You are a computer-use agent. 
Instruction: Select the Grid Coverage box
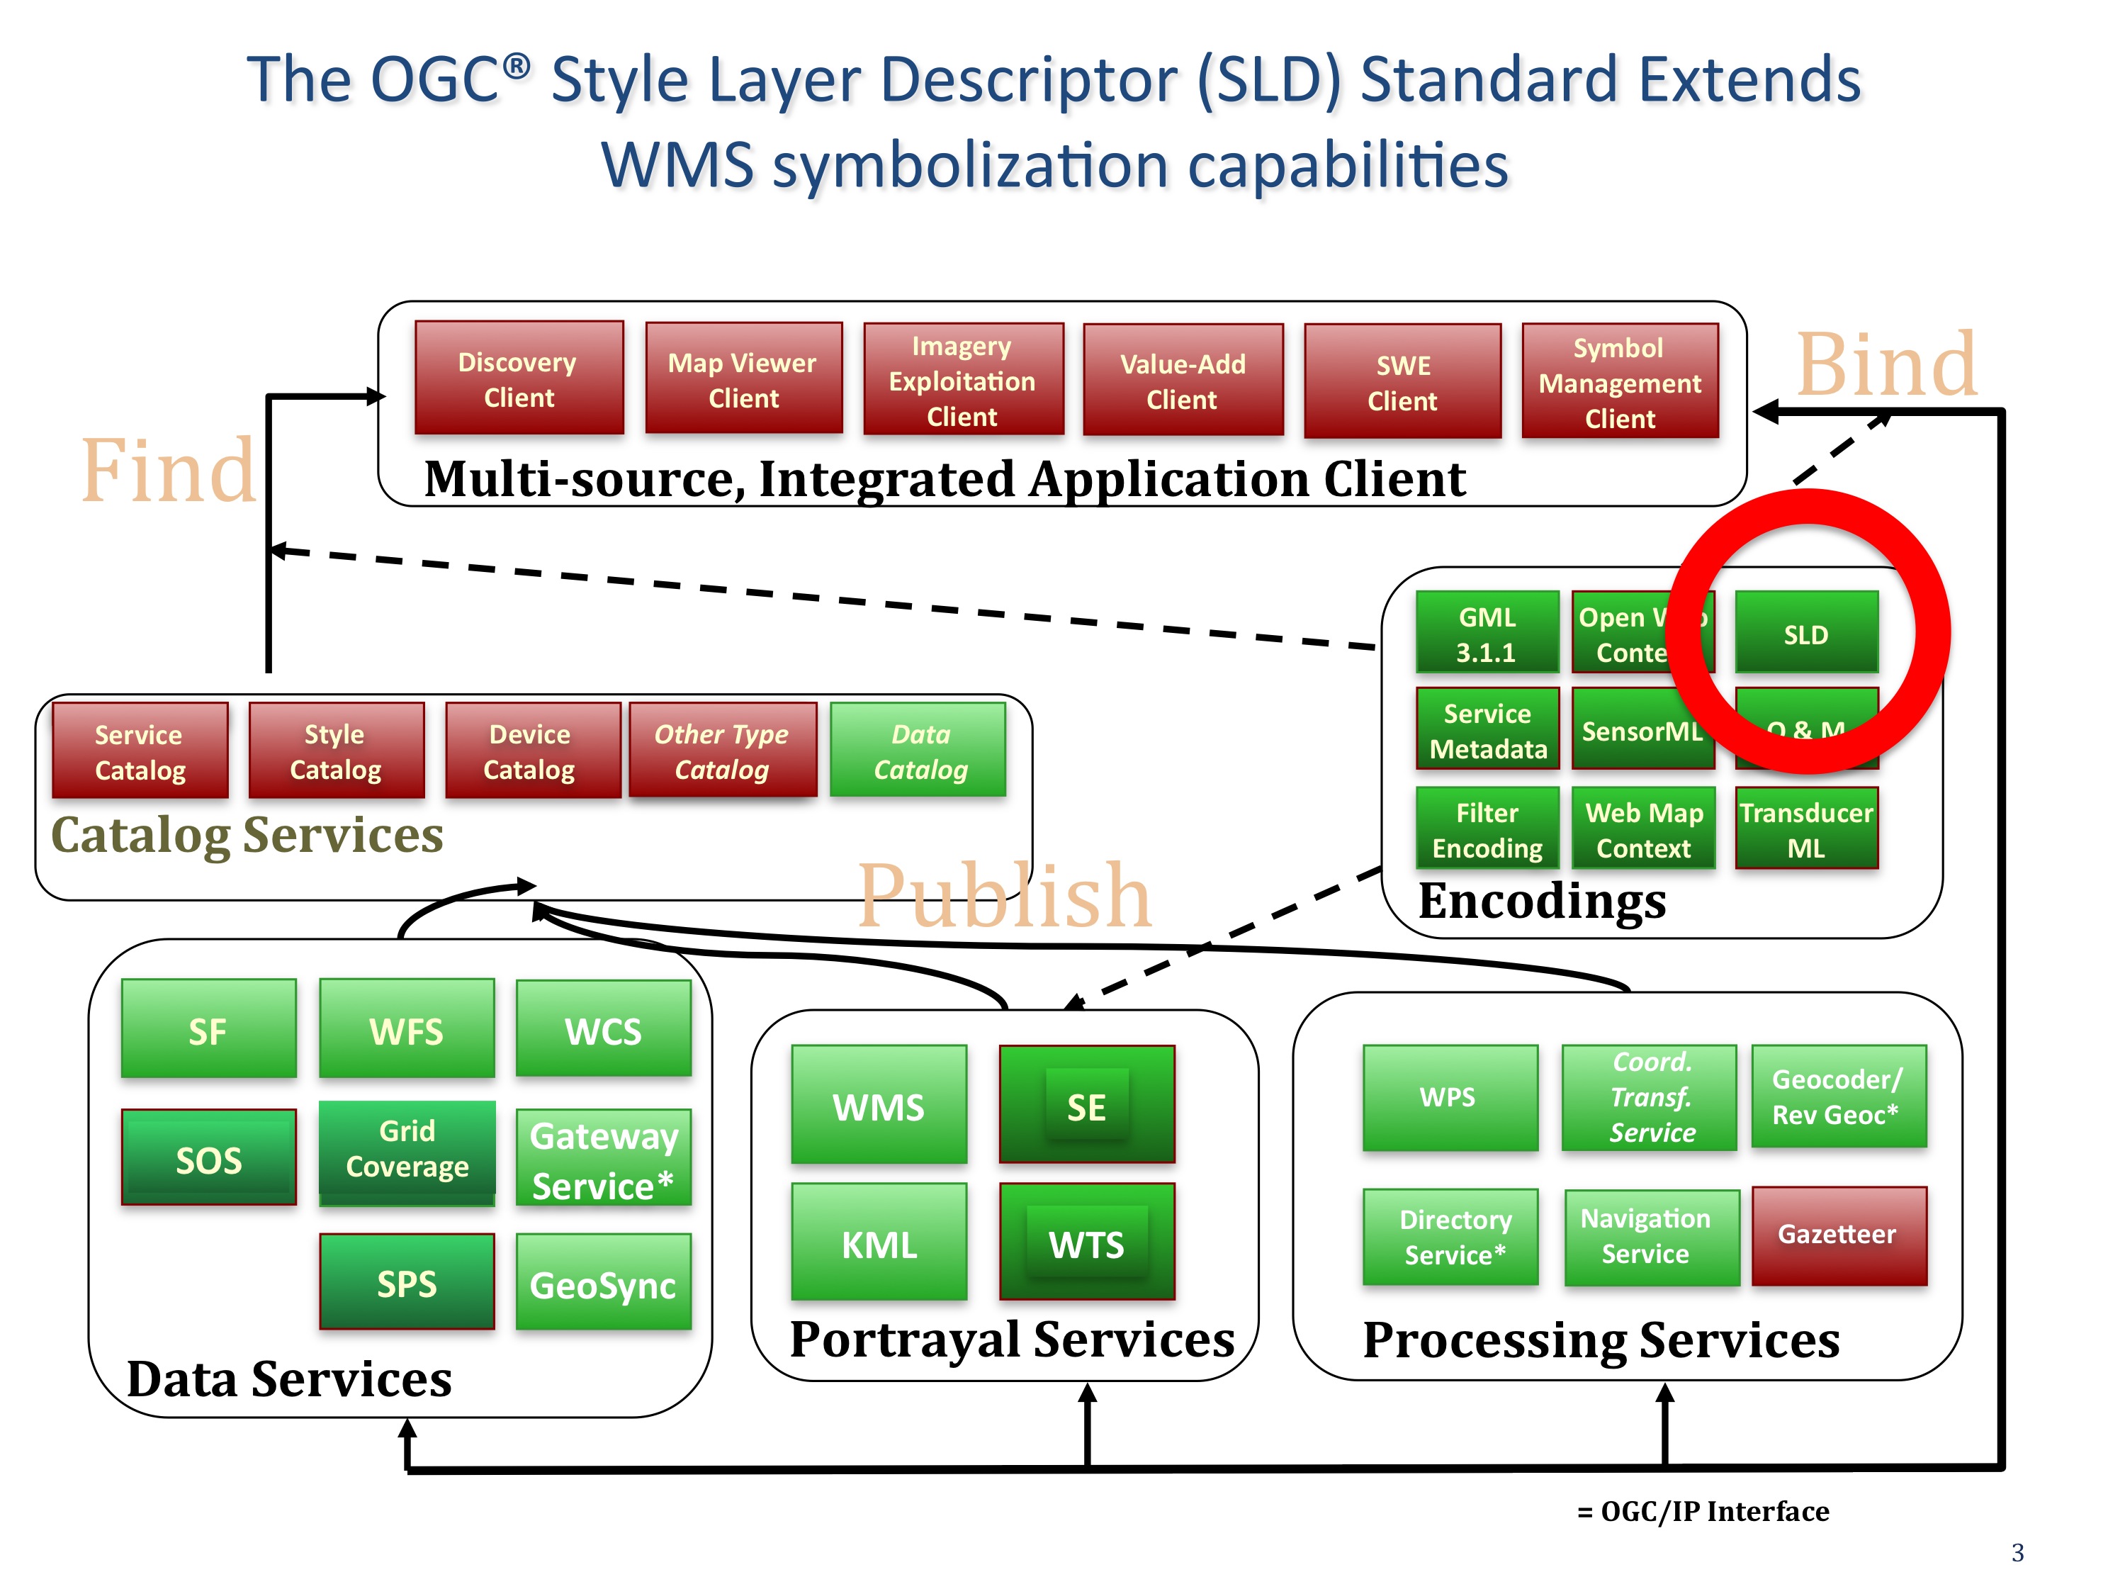coord(407,1153)
